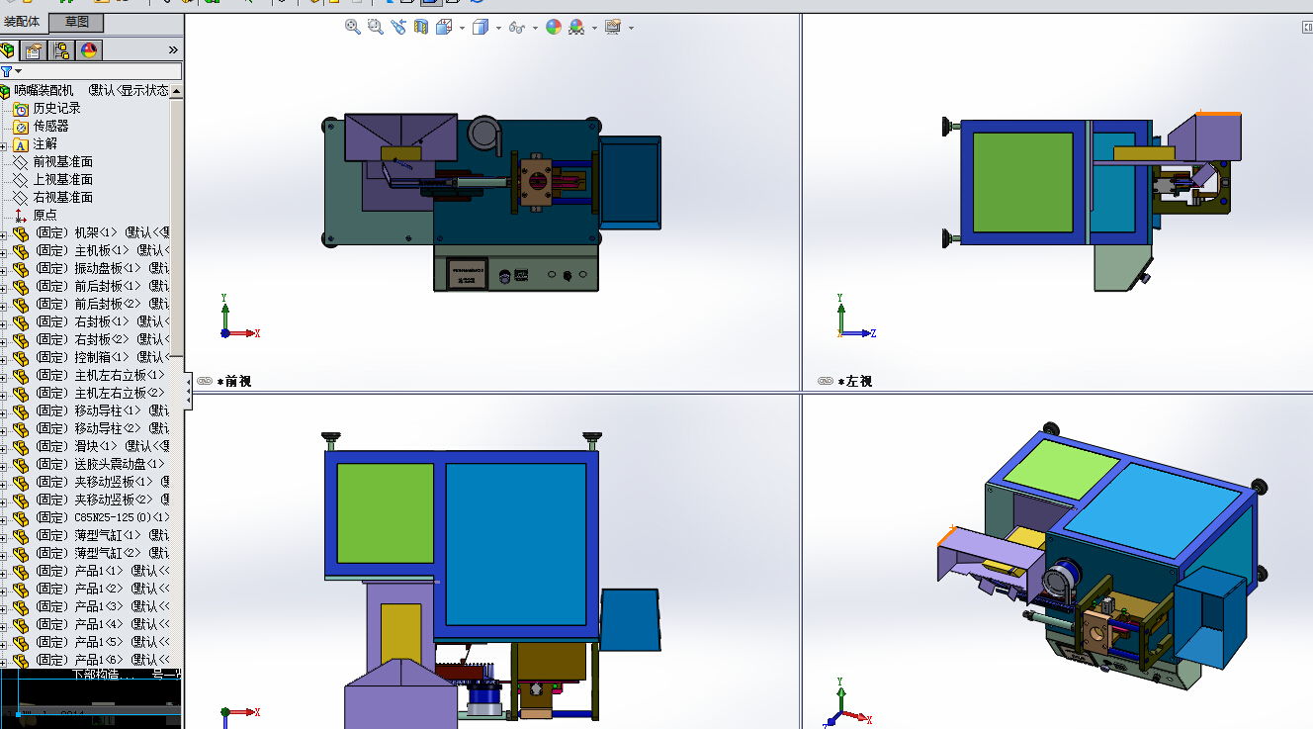
Task: Toggle the Section View tool
Action: pyautogui.click(x=421, y=27)
